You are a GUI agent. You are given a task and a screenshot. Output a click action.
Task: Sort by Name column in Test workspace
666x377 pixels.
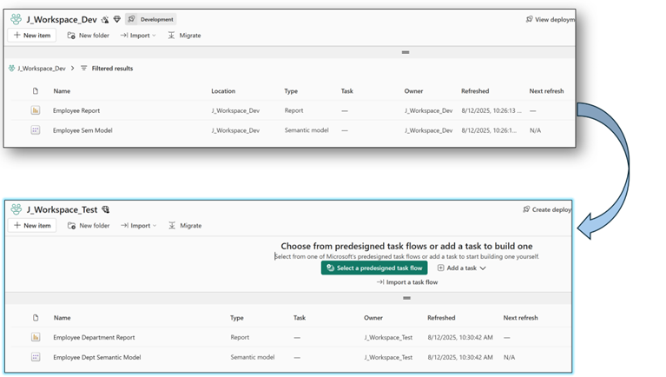tap(62, 317)
